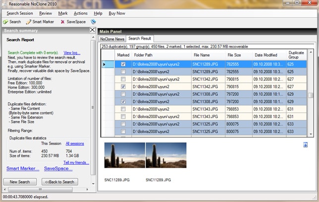The image size is (319, 202).
Task: Mark SNC11325.JPG in uyuni\uyuni2 folder
Action: (x=123, y=124)
